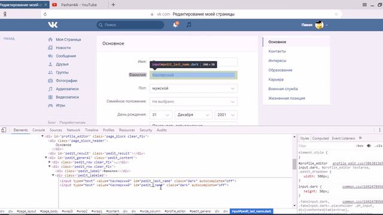Viewport: 383px width, 215px height.
Task: Click the Игры gamepad icon
Action: [50, 105]
